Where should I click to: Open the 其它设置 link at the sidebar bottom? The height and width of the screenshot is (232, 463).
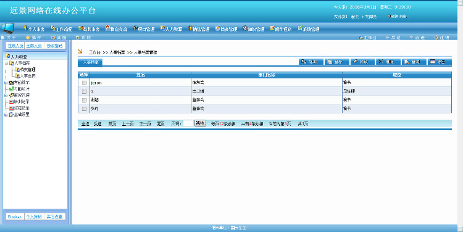[54, 217]
